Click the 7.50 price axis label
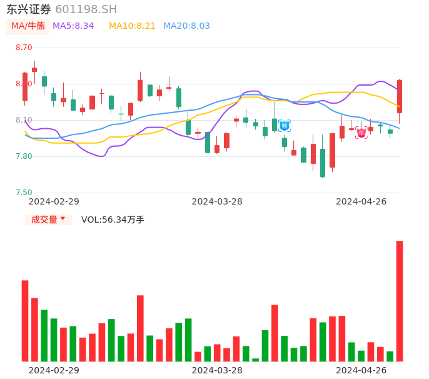Image resolution: width=429 pixels, height=379 pixels. (x=24, y=193)
